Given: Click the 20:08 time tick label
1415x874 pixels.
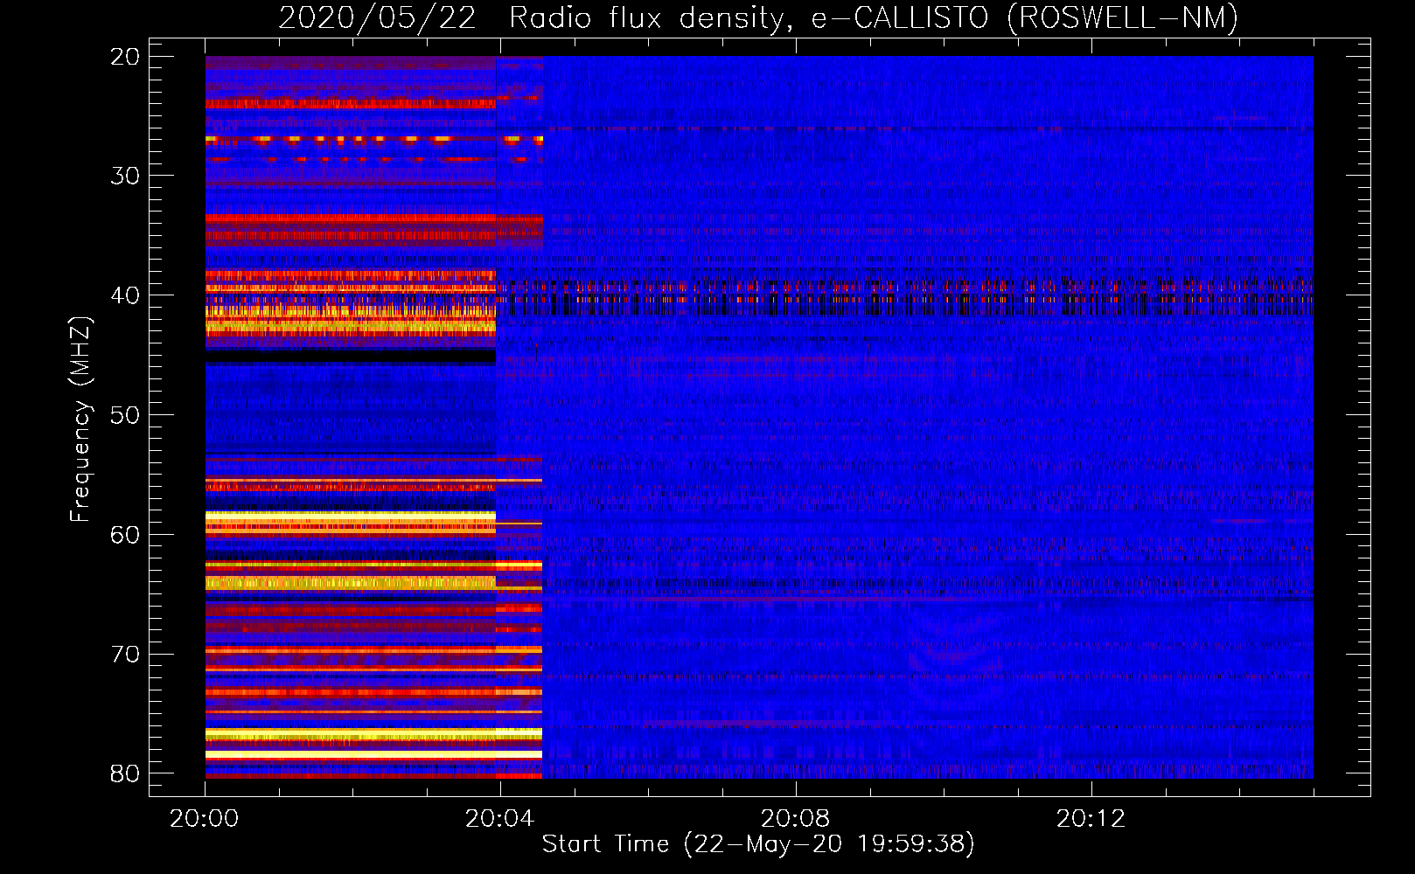Looking at the screenshot, I should tap(795, 819).
